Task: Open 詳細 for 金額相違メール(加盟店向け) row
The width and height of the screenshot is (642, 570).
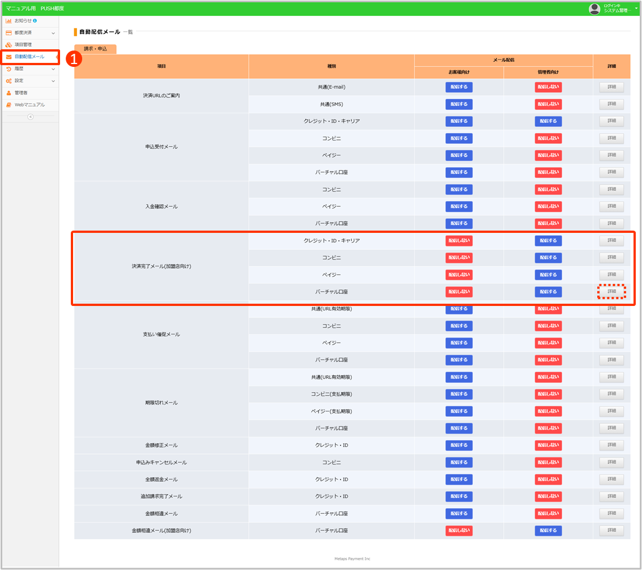Action: pyautogui.click(x=611, y=531)
